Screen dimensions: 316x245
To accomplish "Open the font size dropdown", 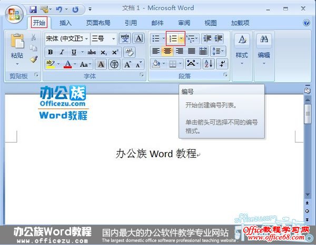I will pos(114,38).
